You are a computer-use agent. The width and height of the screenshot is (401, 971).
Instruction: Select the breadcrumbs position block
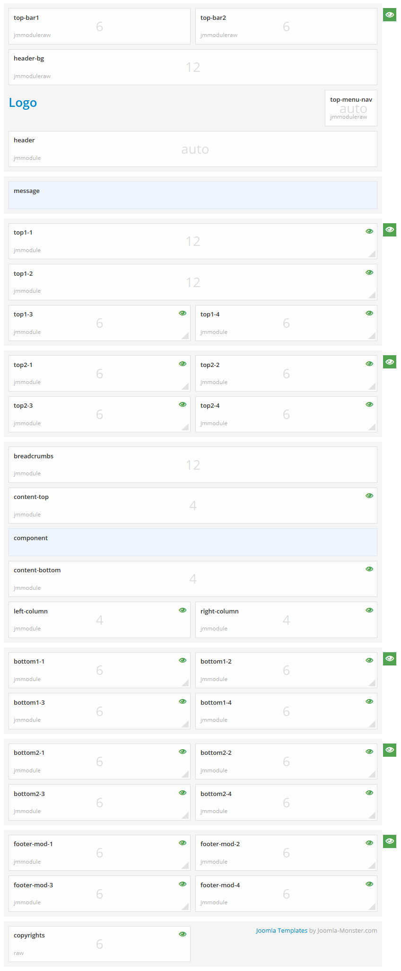tap(192, 464)
